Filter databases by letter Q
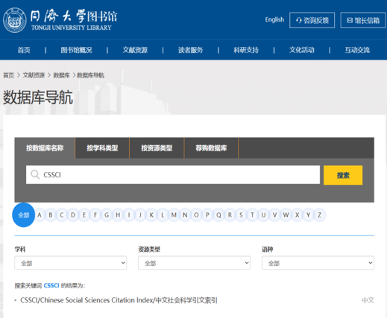 pyautogui.click(x=218, y=215)
